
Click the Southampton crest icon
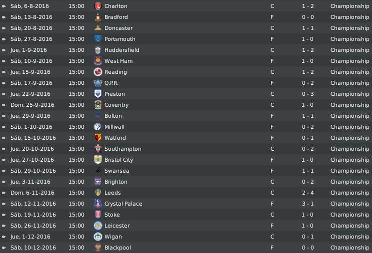pos(97,149)
